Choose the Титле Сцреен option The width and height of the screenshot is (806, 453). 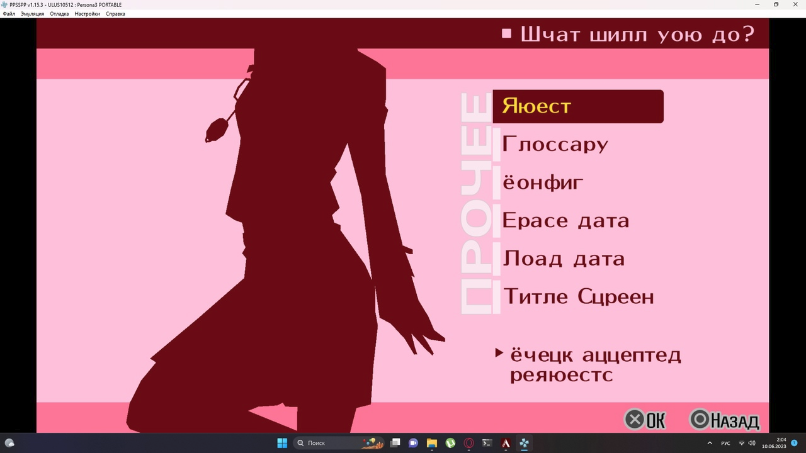[x=579, y=296]
